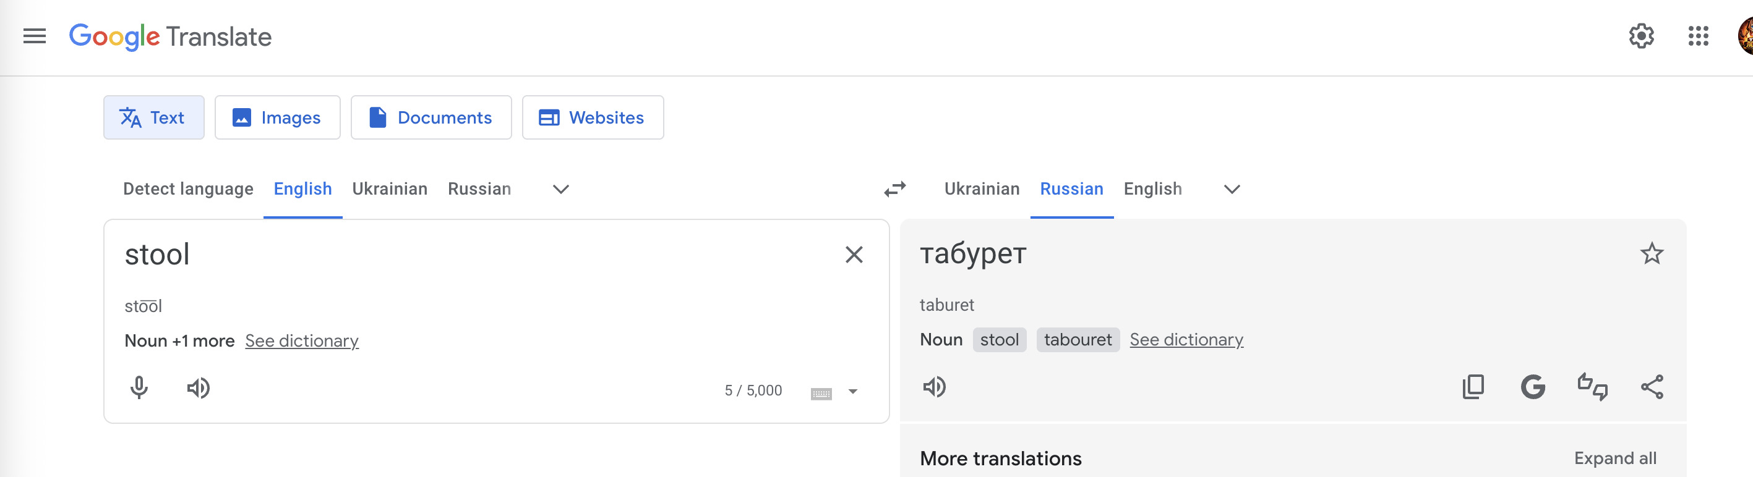Listen to the source text "stool"
The height and width of the screenshot is (477, 1753).
point(198,388)
